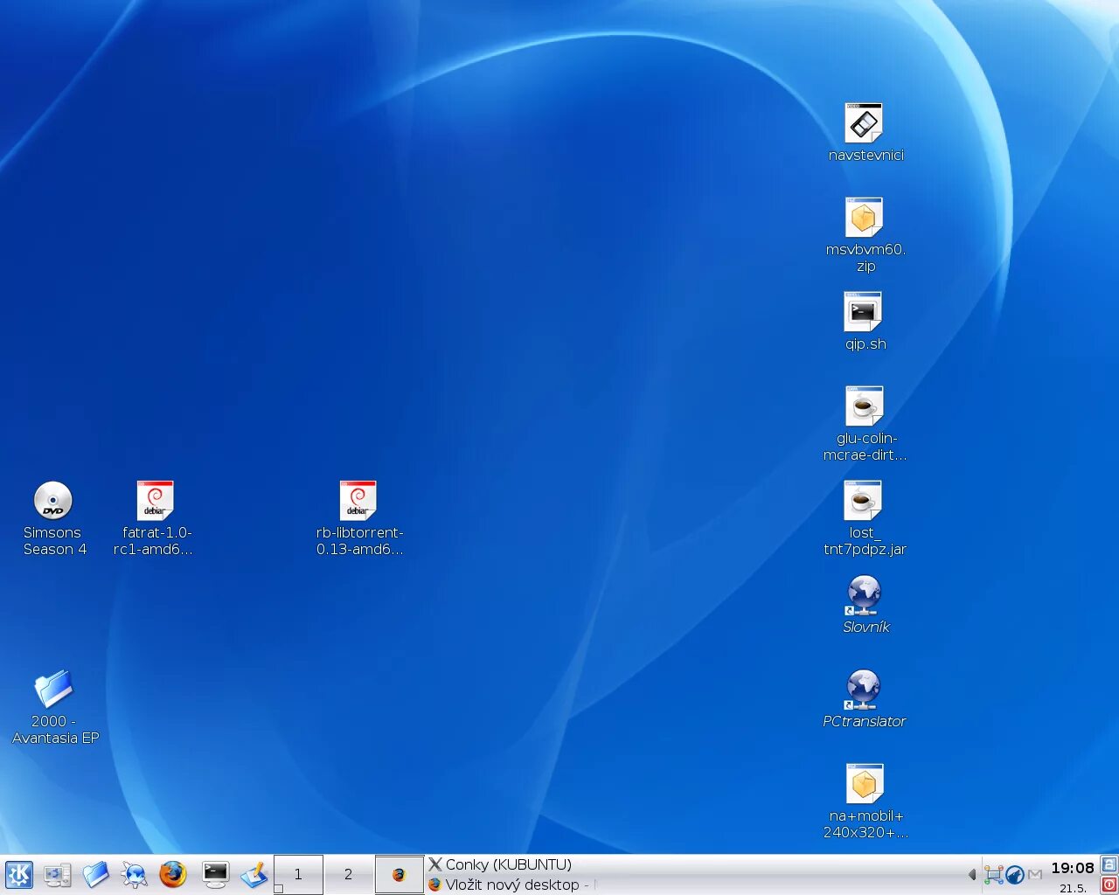The width and height of the screenshot is (1119, 895).
Task: Click the 19:08 clock in the panel
Action: click(1073, 868)
